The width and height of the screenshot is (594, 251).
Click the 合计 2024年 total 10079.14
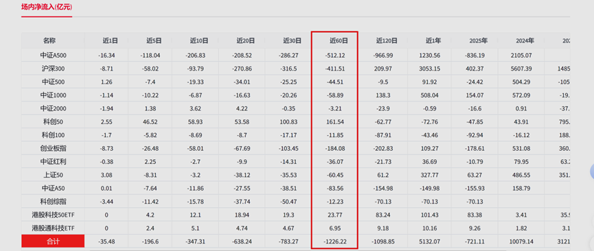[x=521, y=241]
